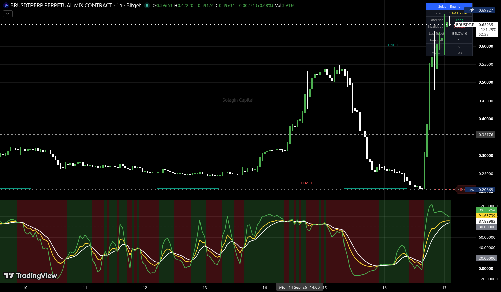Click the 0.50000 price scale label
The height and width of the screenshot is (292, 501).
coord(486,82)
